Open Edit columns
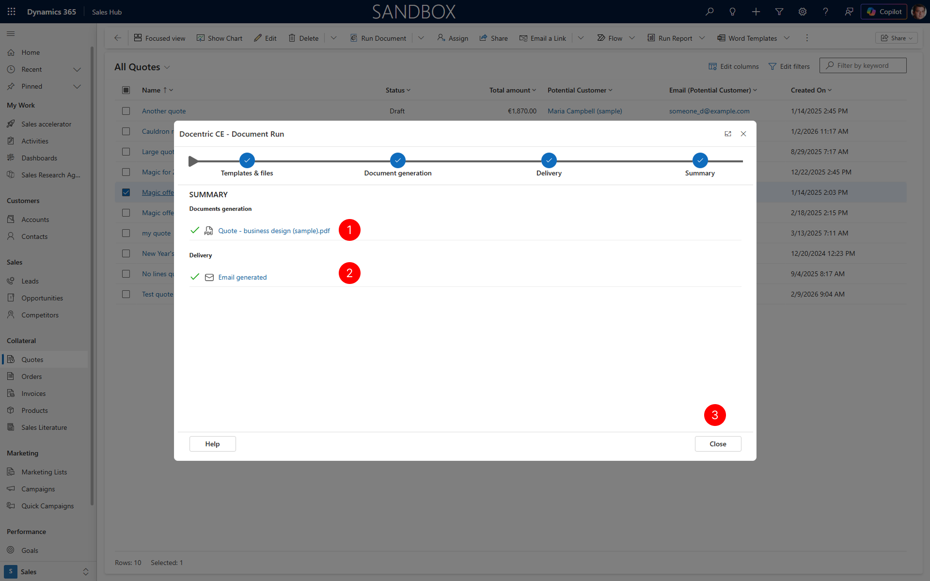Screen dimensions: 930x581 click(734, 66)
